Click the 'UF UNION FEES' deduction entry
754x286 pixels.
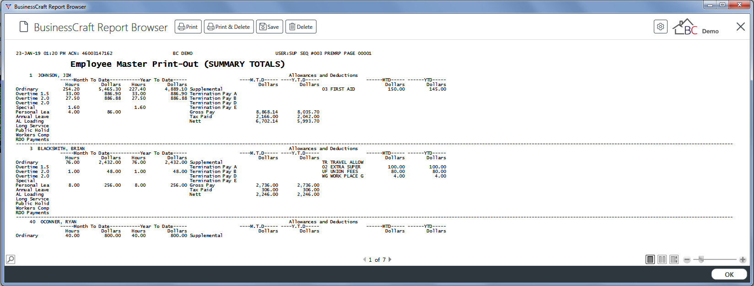click(x=340, y=172)
